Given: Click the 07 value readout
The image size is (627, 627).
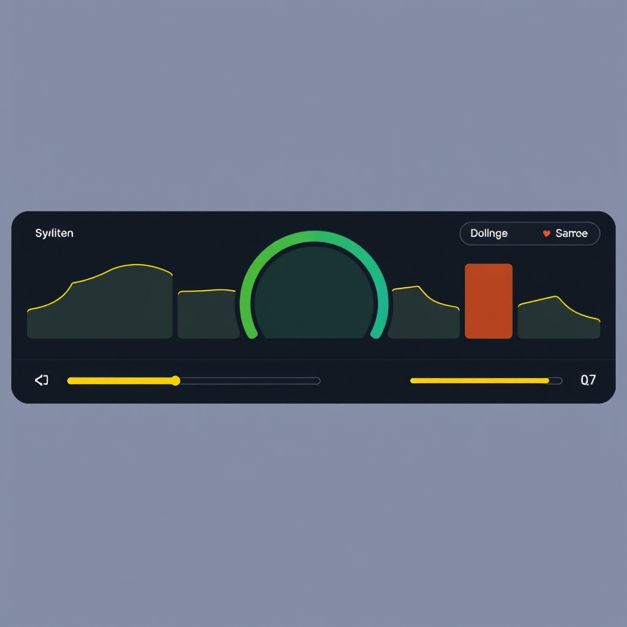Looking at the screenshot, I should tap(588, 381).
